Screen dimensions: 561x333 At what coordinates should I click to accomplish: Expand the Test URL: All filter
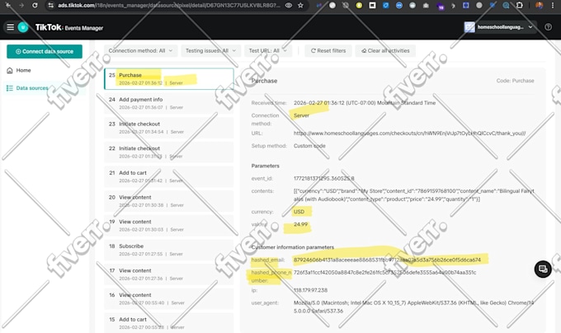(268, 51)
